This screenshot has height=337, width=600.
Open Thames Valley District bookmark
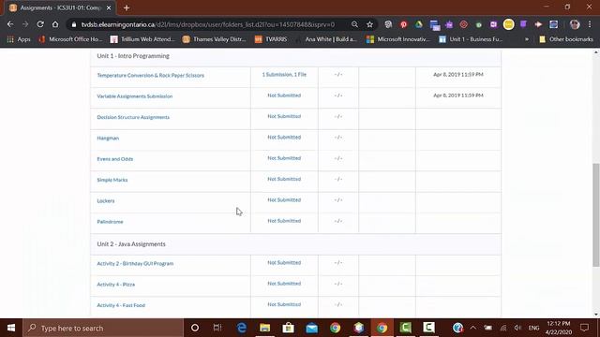click(x=215, y=39)
